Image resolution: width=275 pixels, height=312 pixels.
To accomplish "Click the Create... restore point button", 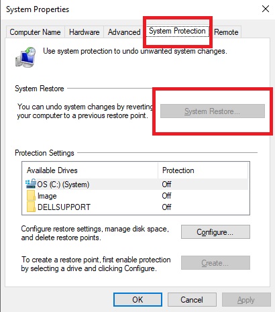I will click(x=215, y=263).
